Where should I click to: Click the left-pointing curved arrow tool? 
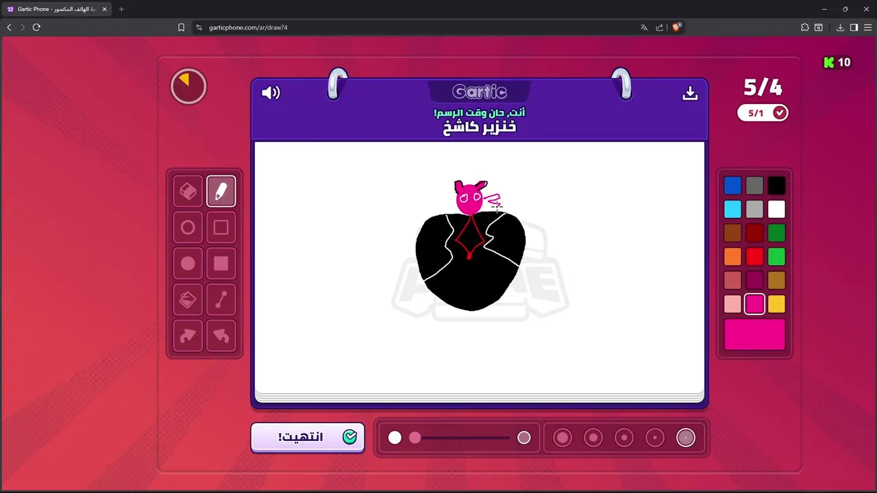point(221,336)
